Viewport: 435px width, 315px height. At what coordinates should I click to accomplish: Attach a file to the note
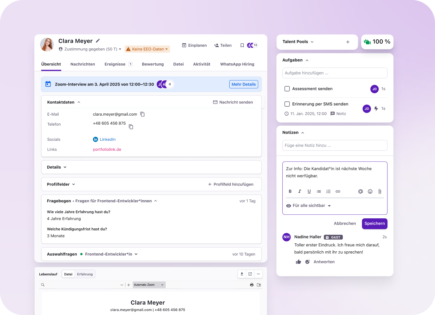click(380, 192)
